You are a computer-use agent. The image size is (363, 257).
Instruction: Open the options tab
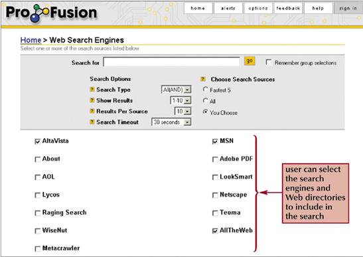point(258,8)
